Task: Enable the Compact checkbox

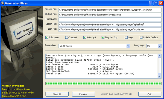Action: (66, 37)
